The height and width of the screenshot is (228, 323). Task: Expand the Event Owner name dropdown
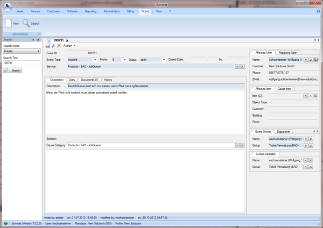point(306,139)
